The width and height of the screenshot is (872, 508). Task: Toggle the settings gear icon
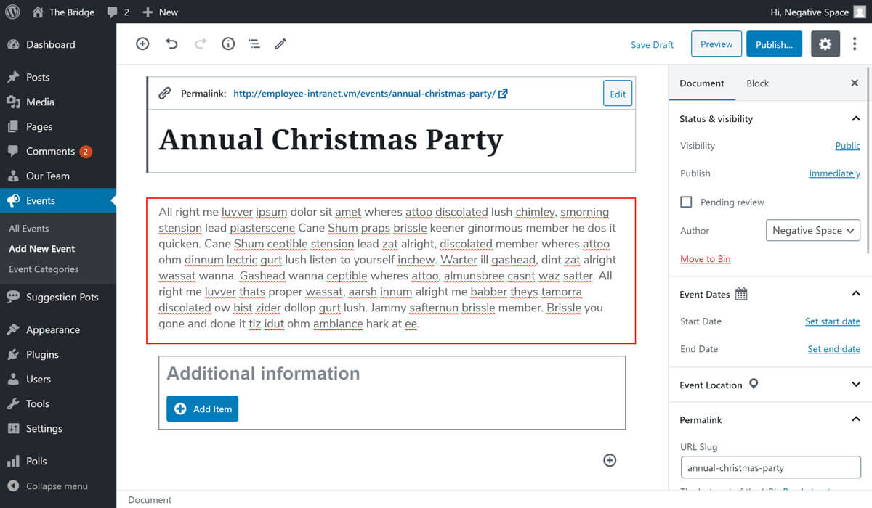pos(825,44)
